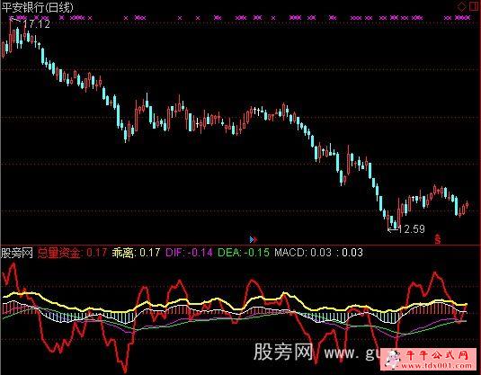Click the DIF: -0.14 readout
This screenshot has height=375, width=481.
coord(189,253)
